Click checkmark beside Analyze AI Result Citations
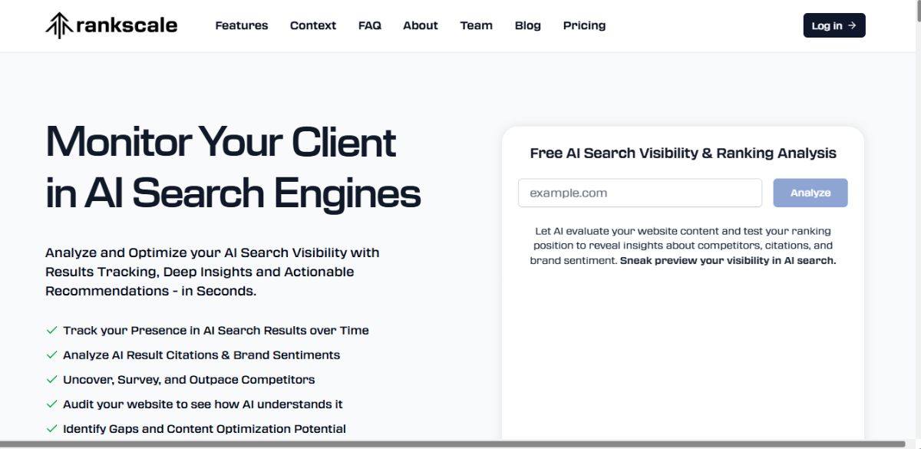The height and width of the screenshot is (449, 921). 52,355
